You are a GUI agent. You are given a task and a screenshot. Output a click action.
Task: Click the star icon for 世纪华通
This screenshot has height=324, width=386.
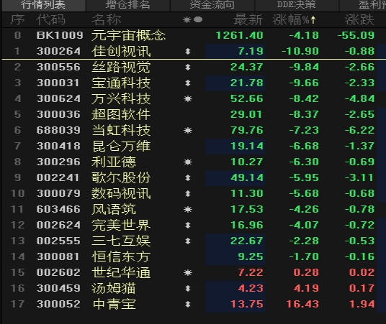point(188,273)
